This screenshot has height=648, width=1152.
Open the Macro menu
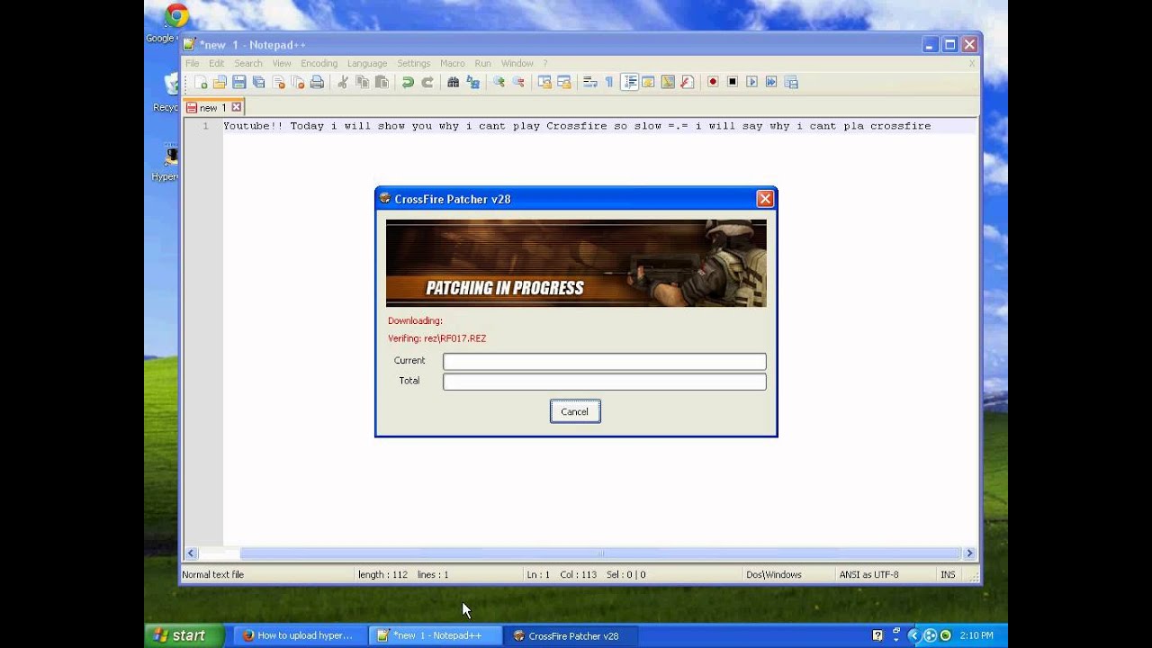pos(453,63)
